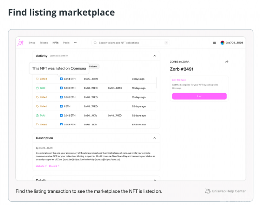The image size is (260, 205).
Task: Select the Cancellations filter chip
Action: (94, 66)
